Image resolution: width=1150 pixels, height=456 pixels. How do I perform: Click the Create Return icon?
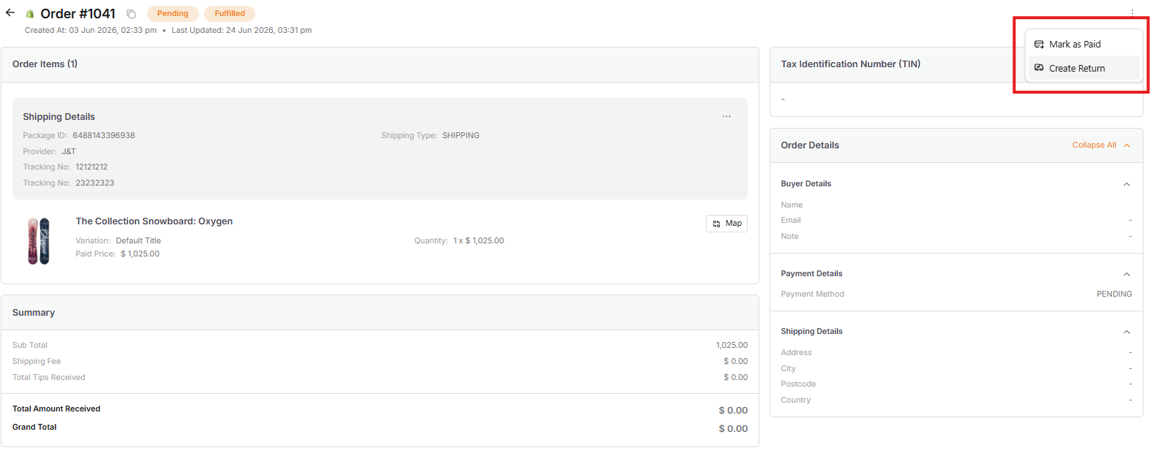click(1039, 68)
